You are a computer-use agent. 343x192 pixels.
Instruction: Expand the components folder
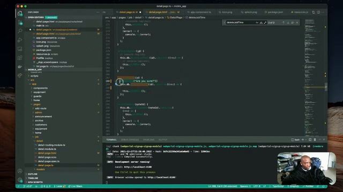pyautogui.click(x=41, y=88)
